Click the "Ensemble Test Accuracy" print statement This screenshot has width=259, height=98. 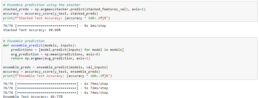pos(57,76)
